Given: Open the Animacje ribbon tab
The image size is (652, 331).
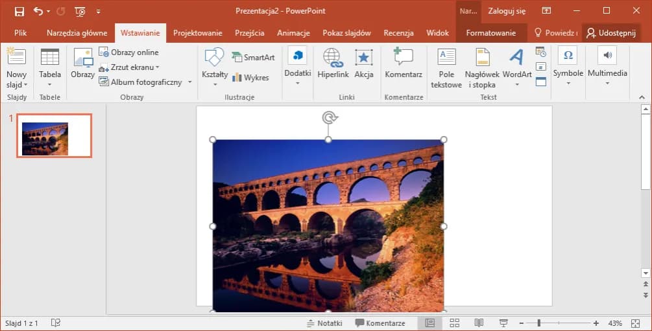Looking at the screenshot, I should [293, 33].
